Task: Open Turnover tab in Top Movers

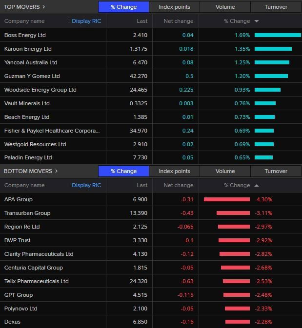Action: click(x=276, y=7)
